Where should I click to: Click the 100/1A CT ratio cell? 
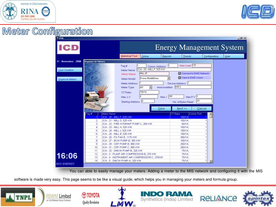[x=179, y=140]
